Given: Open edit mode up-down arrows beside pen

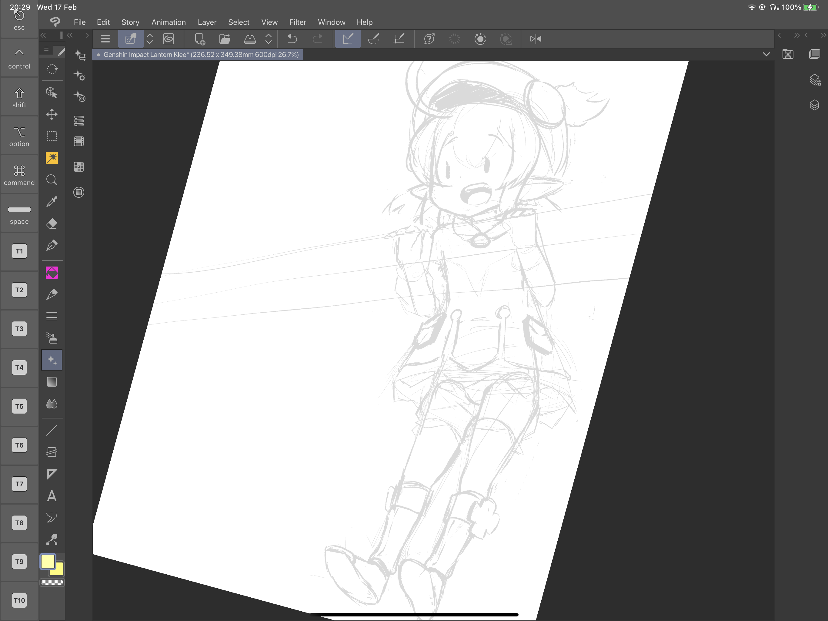Looking at the screenshot, I should [150, 39].
